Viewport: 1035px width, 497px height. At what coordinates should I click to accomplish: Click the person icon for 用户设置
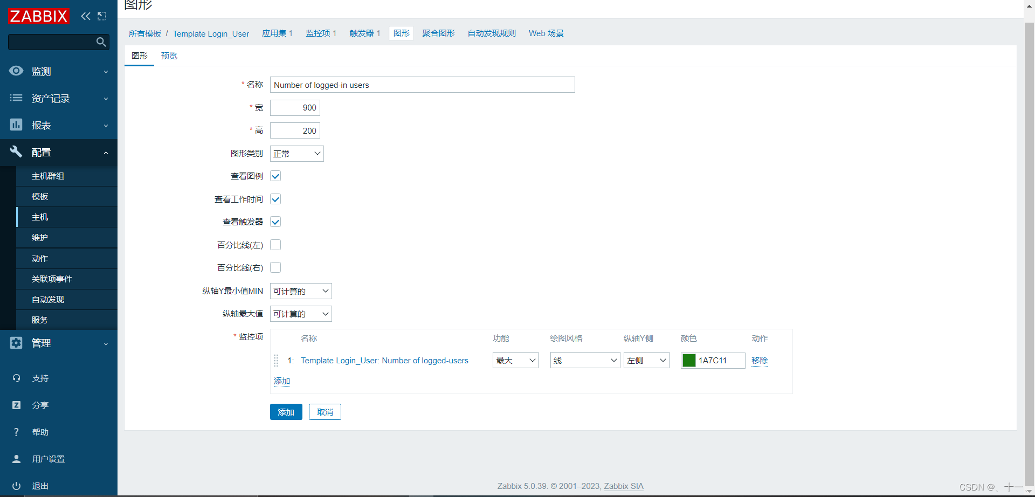click(x=16, y=459)
